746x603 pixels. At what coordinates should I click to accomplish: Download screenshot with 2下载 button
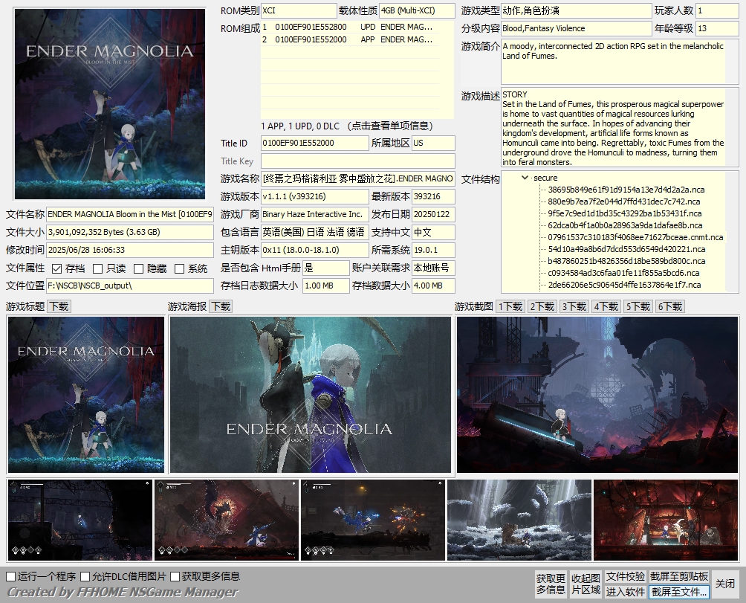pos(542,306)
